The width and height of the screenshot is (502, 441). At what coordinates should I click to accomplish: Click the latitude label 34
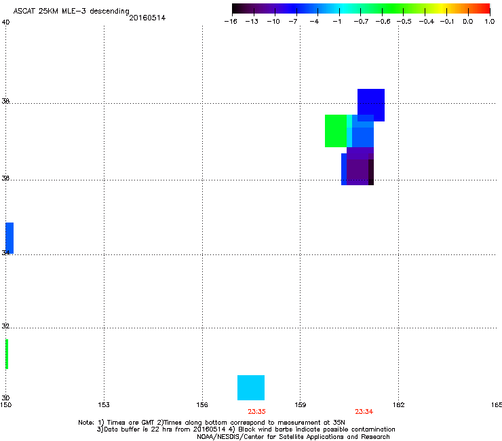(x=5, y=252)
